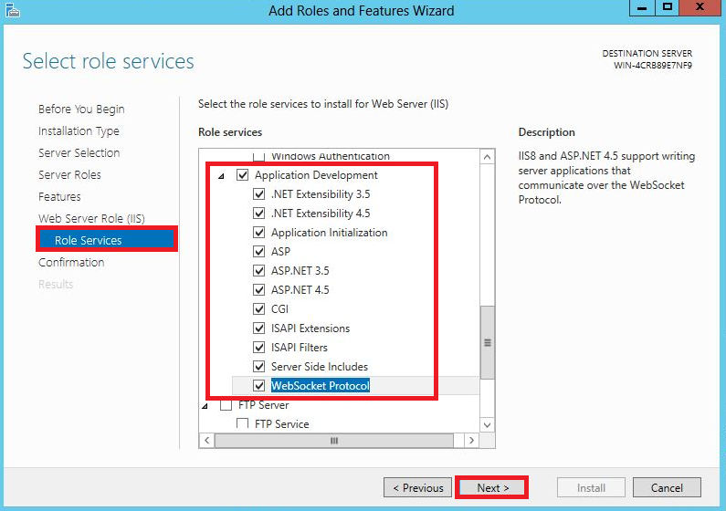Go to the Confirmation step

click(x=71, y=262)
